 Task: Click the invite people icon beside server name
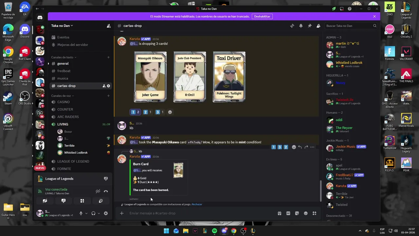(x=109, y=26)
